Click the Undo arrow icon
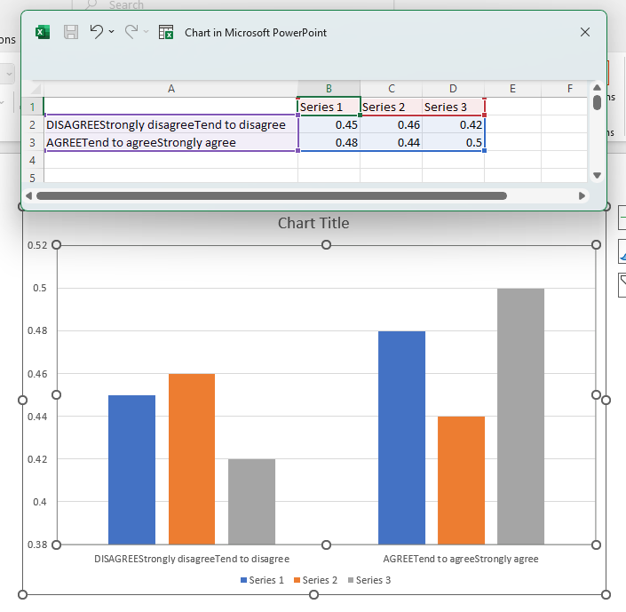The width and height of the screenshot is (626, 612). (x=97, y=32)
